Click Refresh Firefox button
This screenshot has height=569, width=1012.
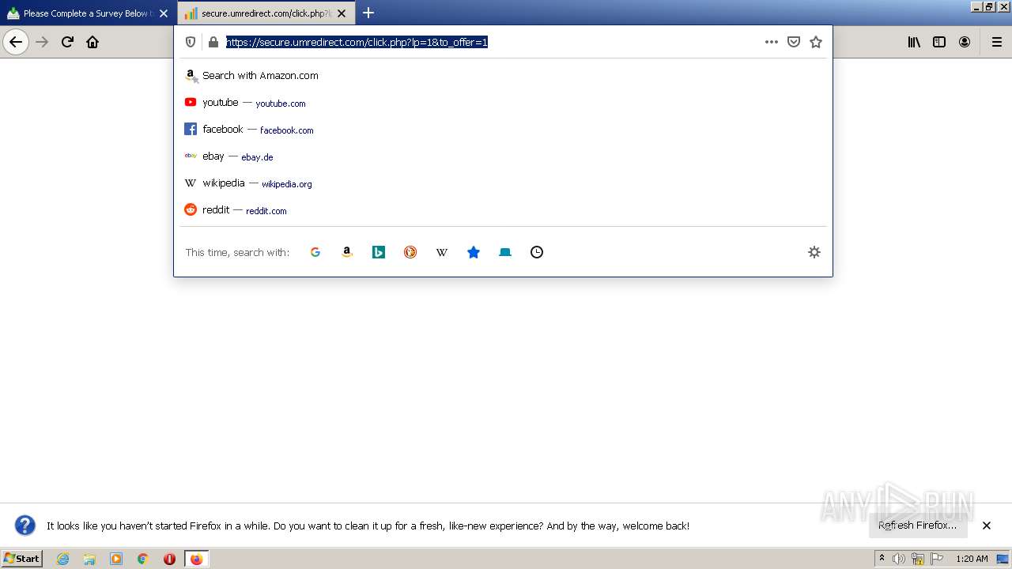coord(918,526)
